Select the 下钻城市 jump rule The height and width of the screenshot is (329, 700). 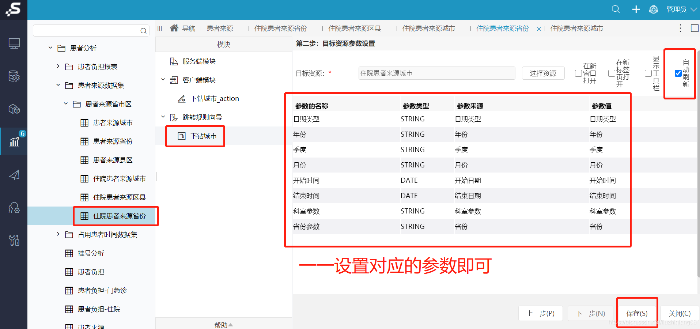(204, 136)
